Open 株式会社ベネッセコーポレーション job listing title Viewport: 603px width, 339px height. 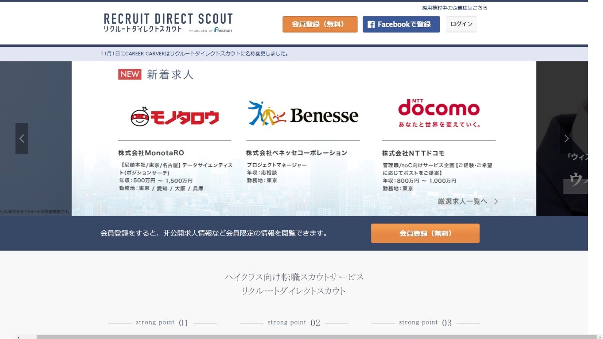(297, 153)
